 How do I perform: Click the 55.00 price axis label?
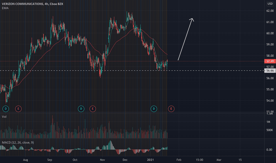[270, 89]
